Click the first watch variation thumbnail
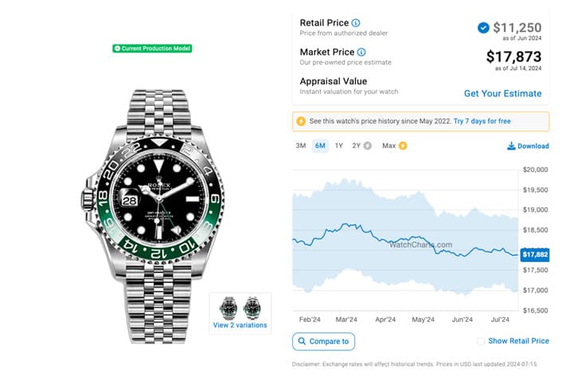The height and width of the screenshot is (384, 581). click(229, 308)
